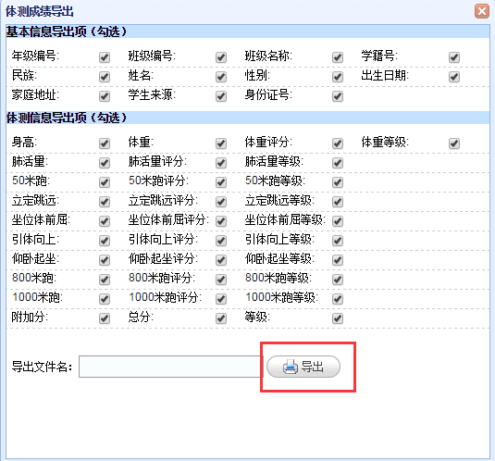The image size is (495, 461).
Task: Uncheck the 学籍号 checkbox
Action: [x=454, y=57]
